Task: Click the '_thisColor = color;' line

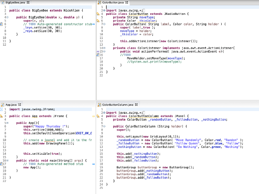Action: click(x=137, y=34)
